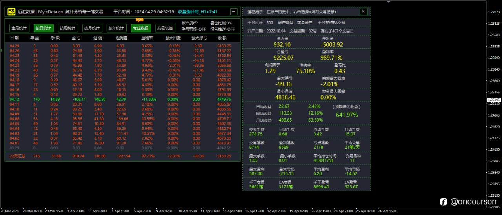This screenshot has width=502, height=215.
Task: Click the current price tag 1.25195
Action: 493,100
